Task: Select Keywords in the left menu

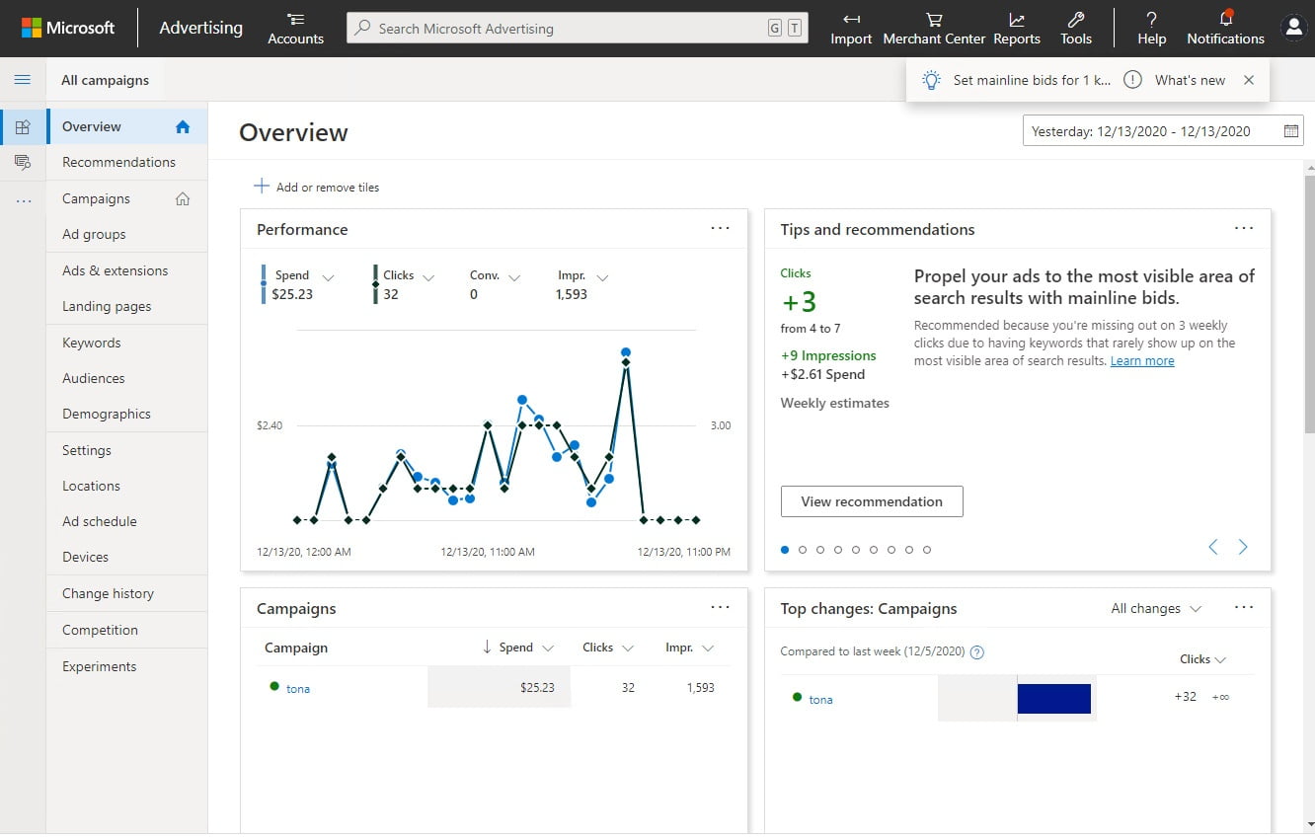Action: click(92, 343)
